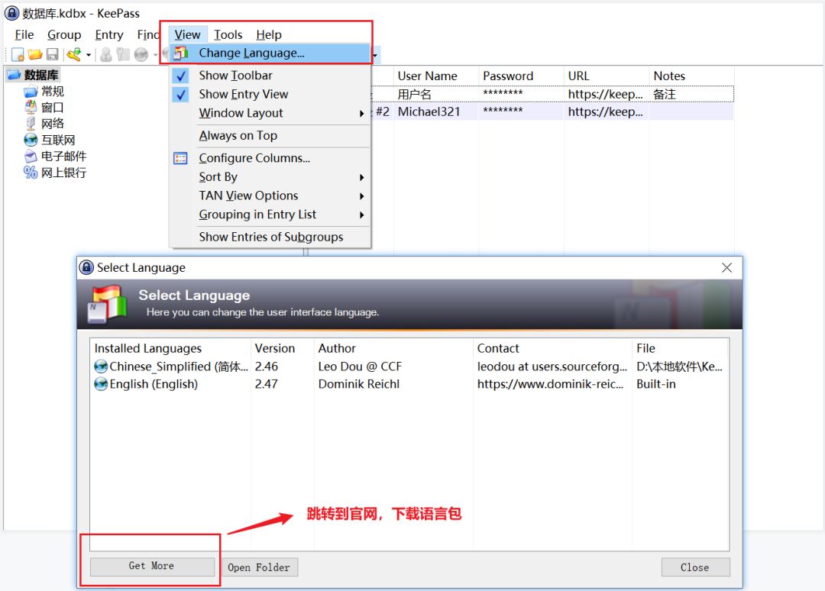
Task: Click the globe icon beside Chinese_Simplified
Action: 101,366
